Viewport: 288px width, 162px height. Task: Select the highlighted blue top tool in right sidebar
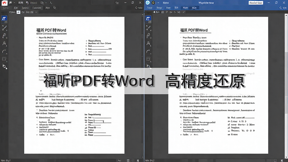tap(148, 18)
